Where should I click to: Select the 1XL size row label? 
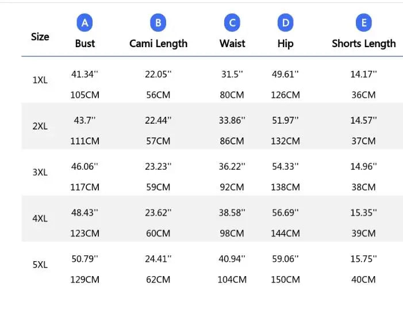pos(40,80)
